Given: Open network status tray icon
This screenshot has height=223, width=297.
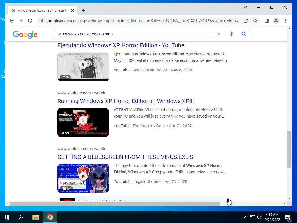Looking at the screenshot, I should (253, 217).
